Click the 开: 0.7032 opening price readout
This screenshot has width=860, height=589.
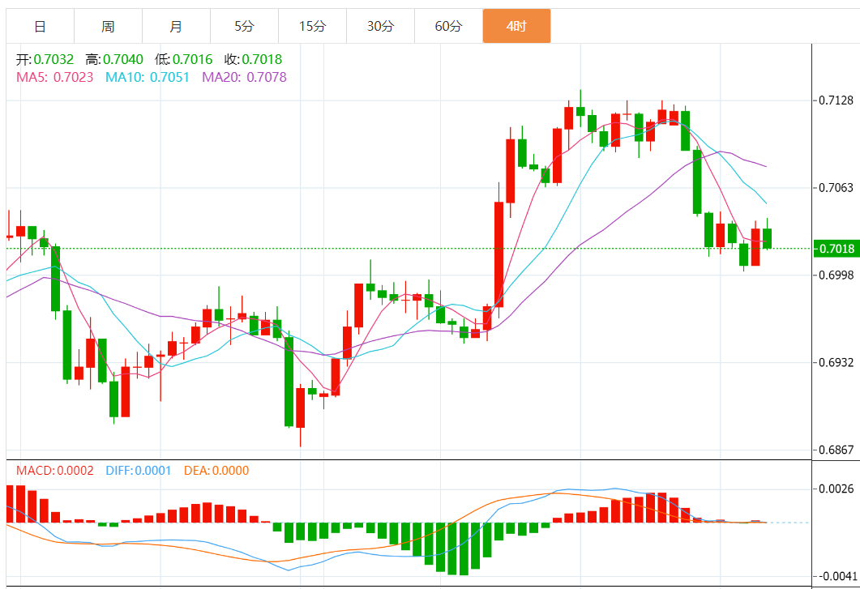45,59
